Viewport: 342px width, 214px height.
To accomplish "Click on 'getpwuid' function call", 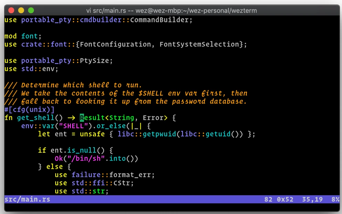I will pos(159,134).
